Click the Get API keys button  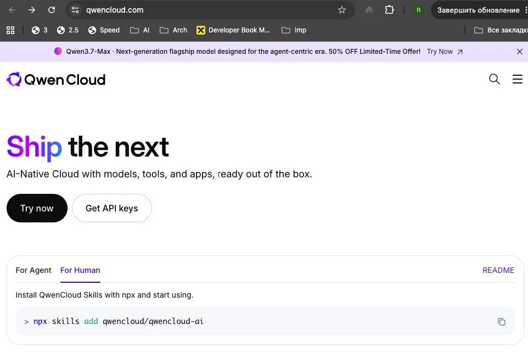tap(112, 208)
